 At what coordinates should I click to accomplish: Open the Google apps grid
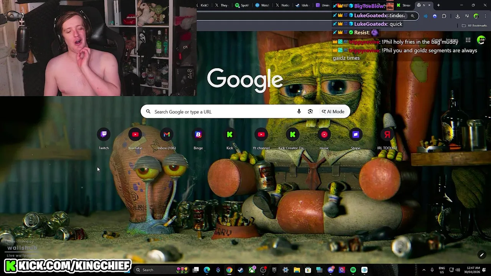click(x=468, y=40)
